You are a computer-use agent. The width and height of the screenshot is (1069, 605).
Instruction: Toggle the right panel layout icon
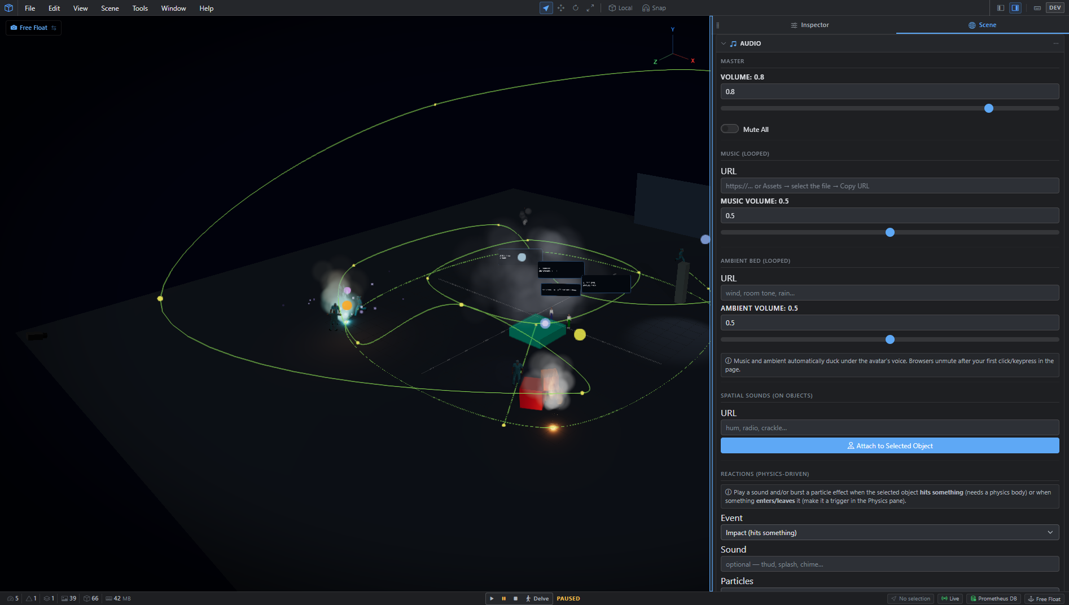click(x=1015, y=8)
